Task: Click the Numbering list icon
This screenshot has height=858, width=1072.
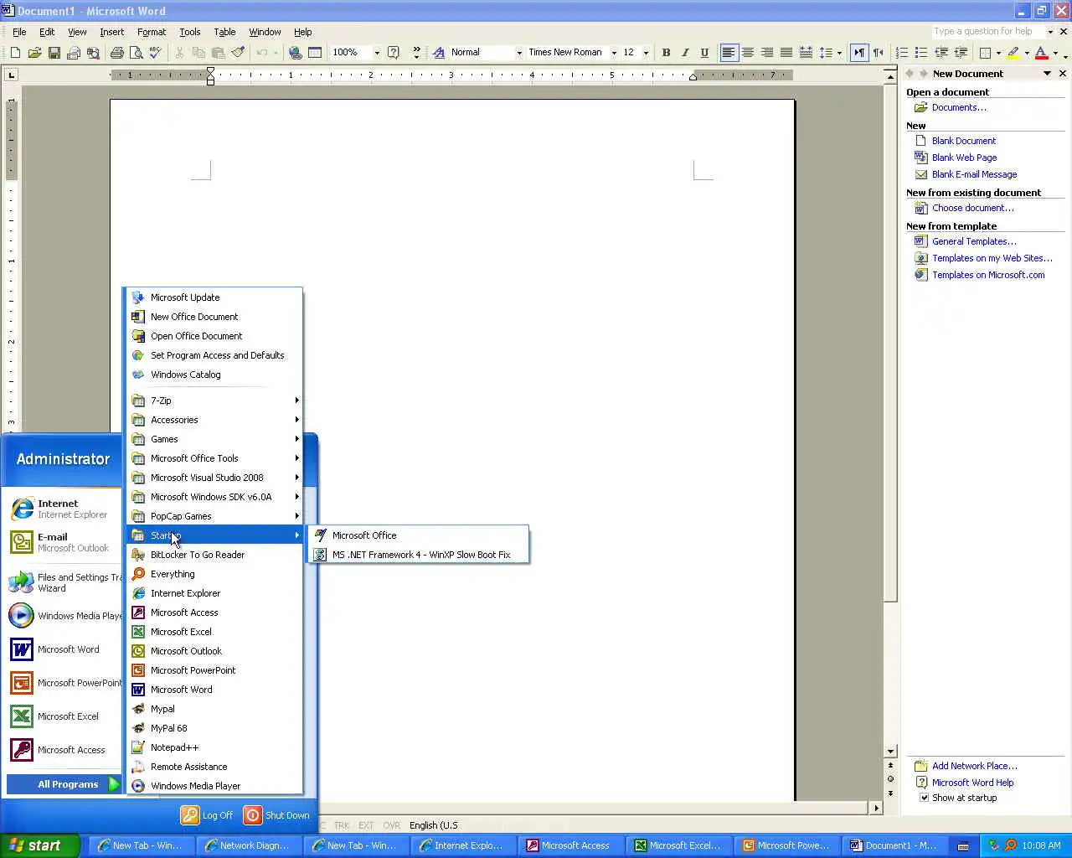Action: (902, 52)
